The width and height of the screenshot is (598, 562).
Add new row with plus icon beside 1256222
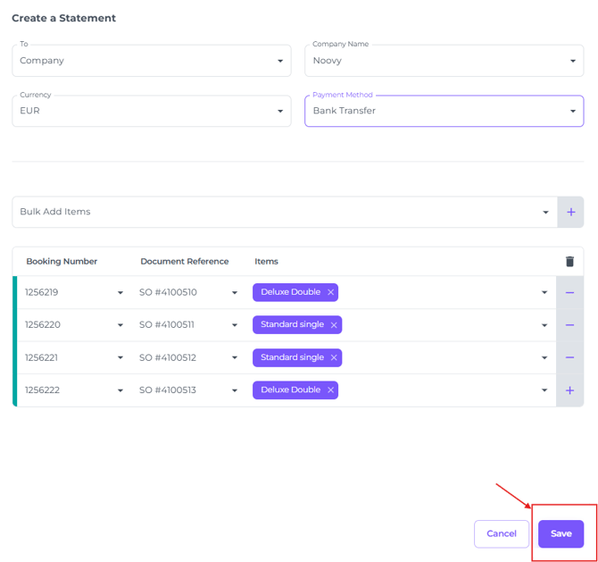pyautogui.click(x=569, y=390)
